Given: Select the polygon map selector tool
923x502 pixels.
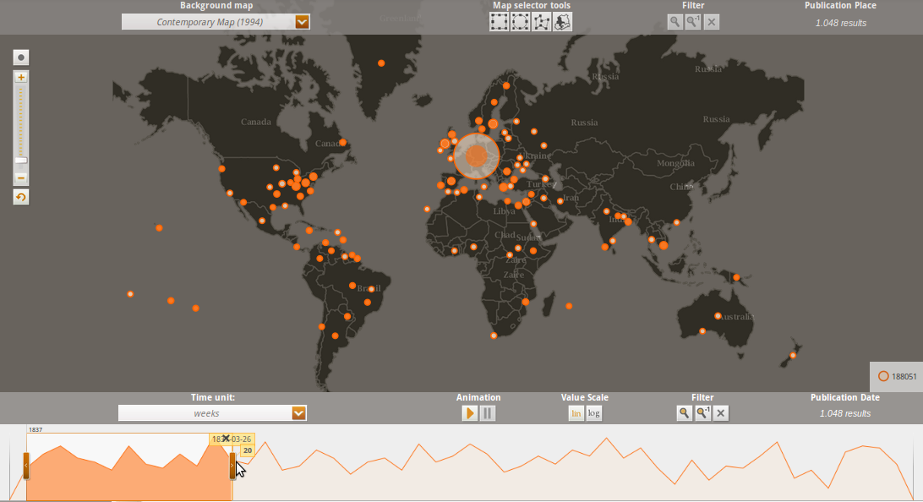Looking at the screenshot, I should (x=542, y=21).
